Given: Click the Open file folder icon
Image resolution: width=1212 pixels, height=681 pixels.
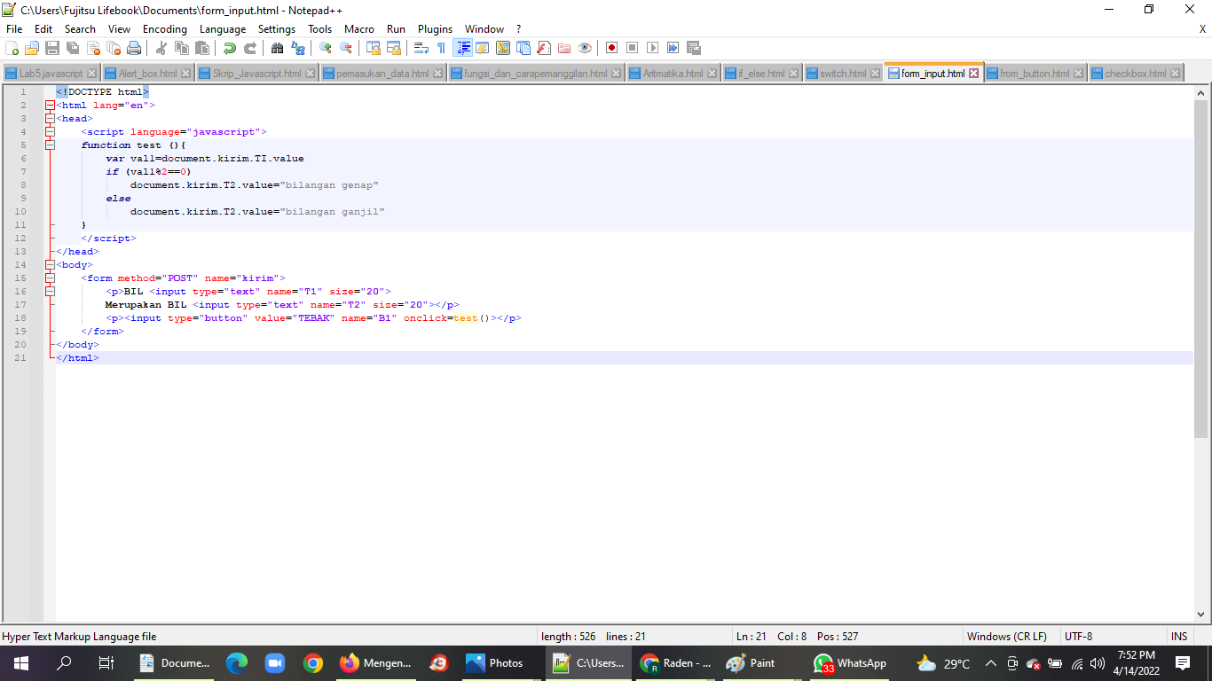Looking at the screenshot, I should click(x=32, y=48).
